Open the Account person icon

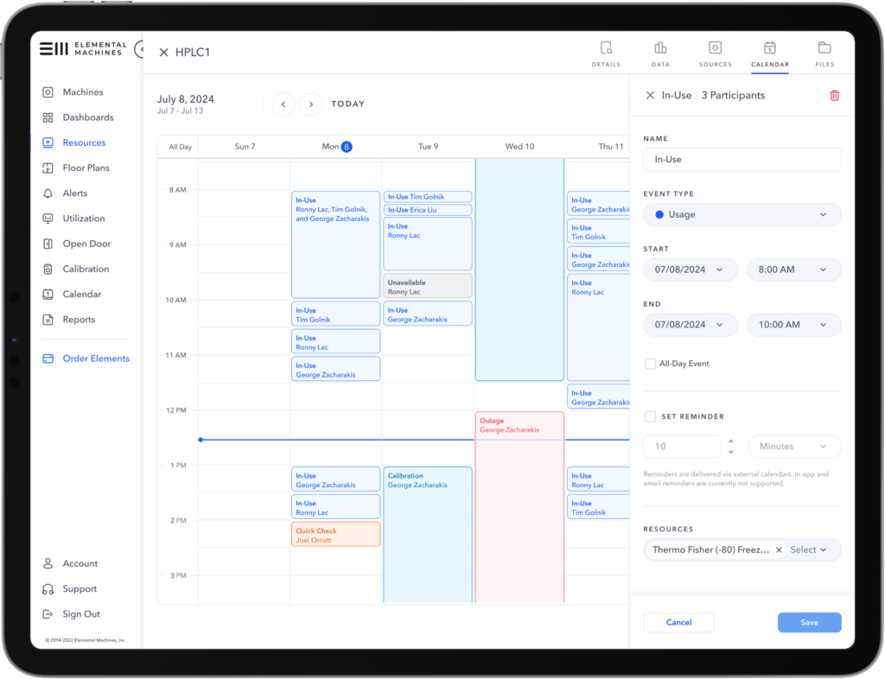click(48, 563)
